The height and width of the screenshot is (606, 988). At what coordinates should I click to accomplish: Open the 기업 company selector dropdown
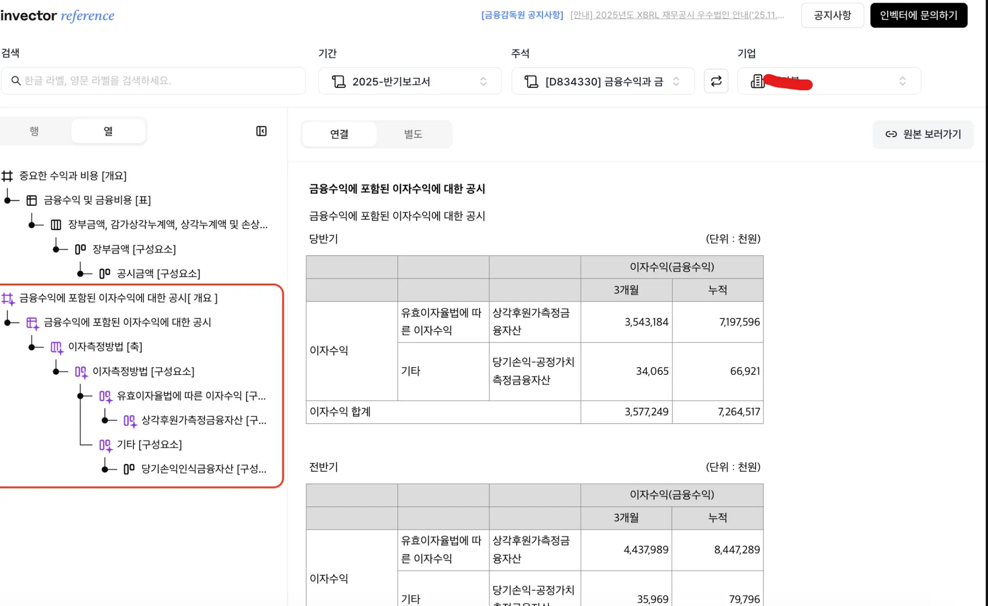tap(828, 81)
